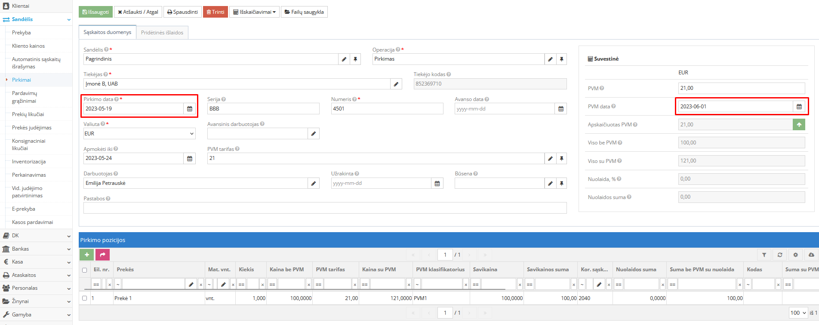
Task: Expand the Bankas sidebar section
Action: point(36,249)
